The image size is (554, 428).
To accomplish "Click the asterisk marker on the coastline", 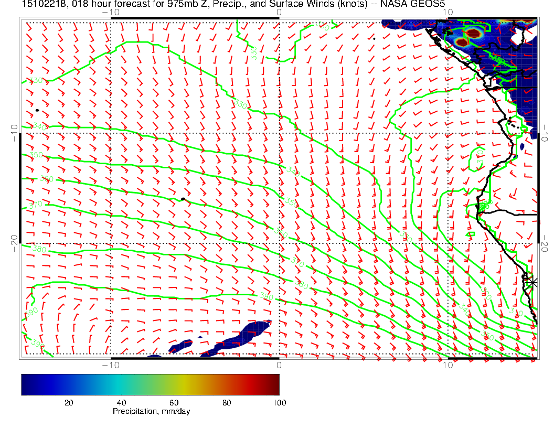I will [x=532, y=282].
